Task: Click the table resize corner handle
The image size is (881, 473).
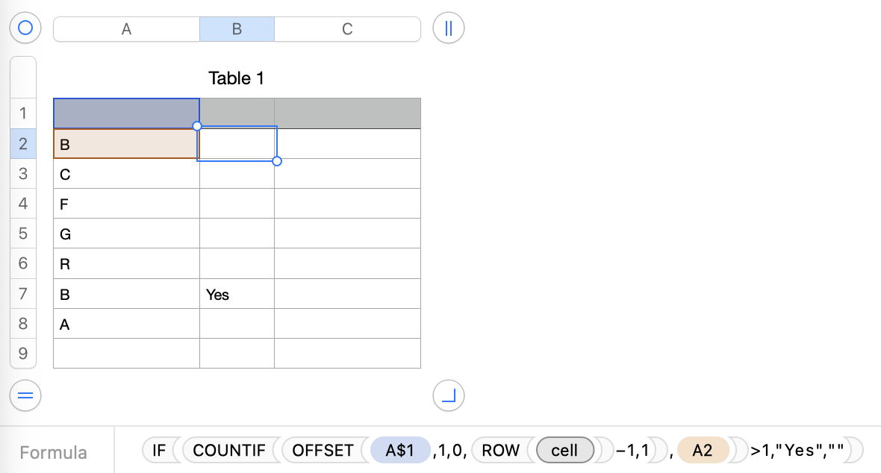Action: [449, 395]
